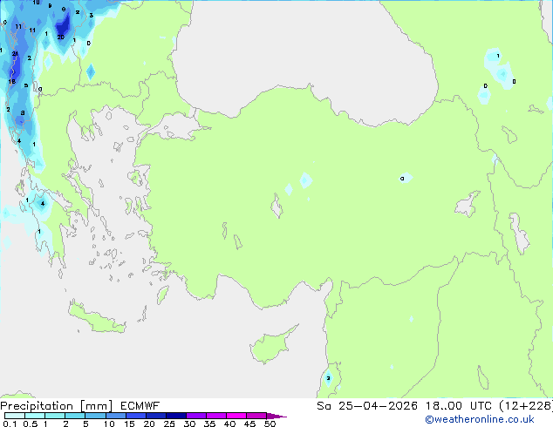
Task: Pick the legend swatch between 20 and 25
Action: pos(155,416)
